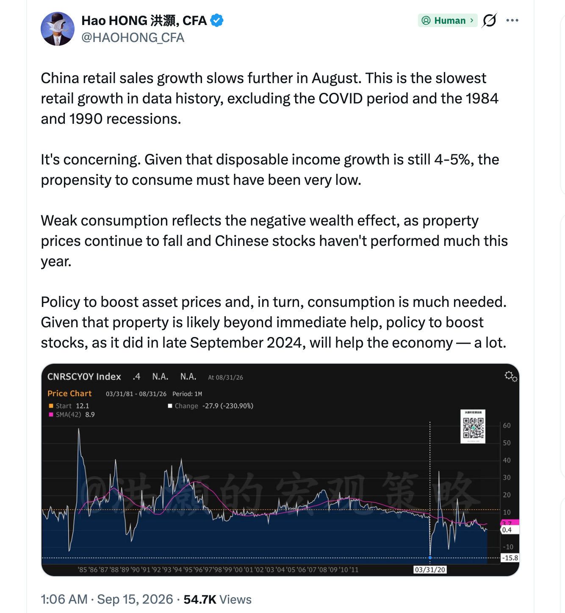This screenshot has width=565, height=613.
Task: Open the @HAOHONG_CFA handle link
Action: (x=133, y=38)
